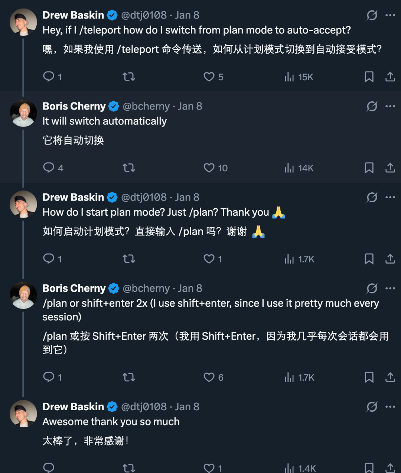Image resolution: width=401 pixels, height=473 pixels.
Task: Click Grok icon on Boris's shift+enter tweet
Action: [x=372, y=288]
